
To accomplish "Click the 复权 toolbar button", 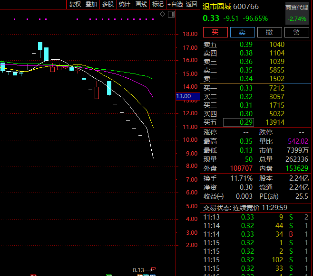I will coord(75,4).
